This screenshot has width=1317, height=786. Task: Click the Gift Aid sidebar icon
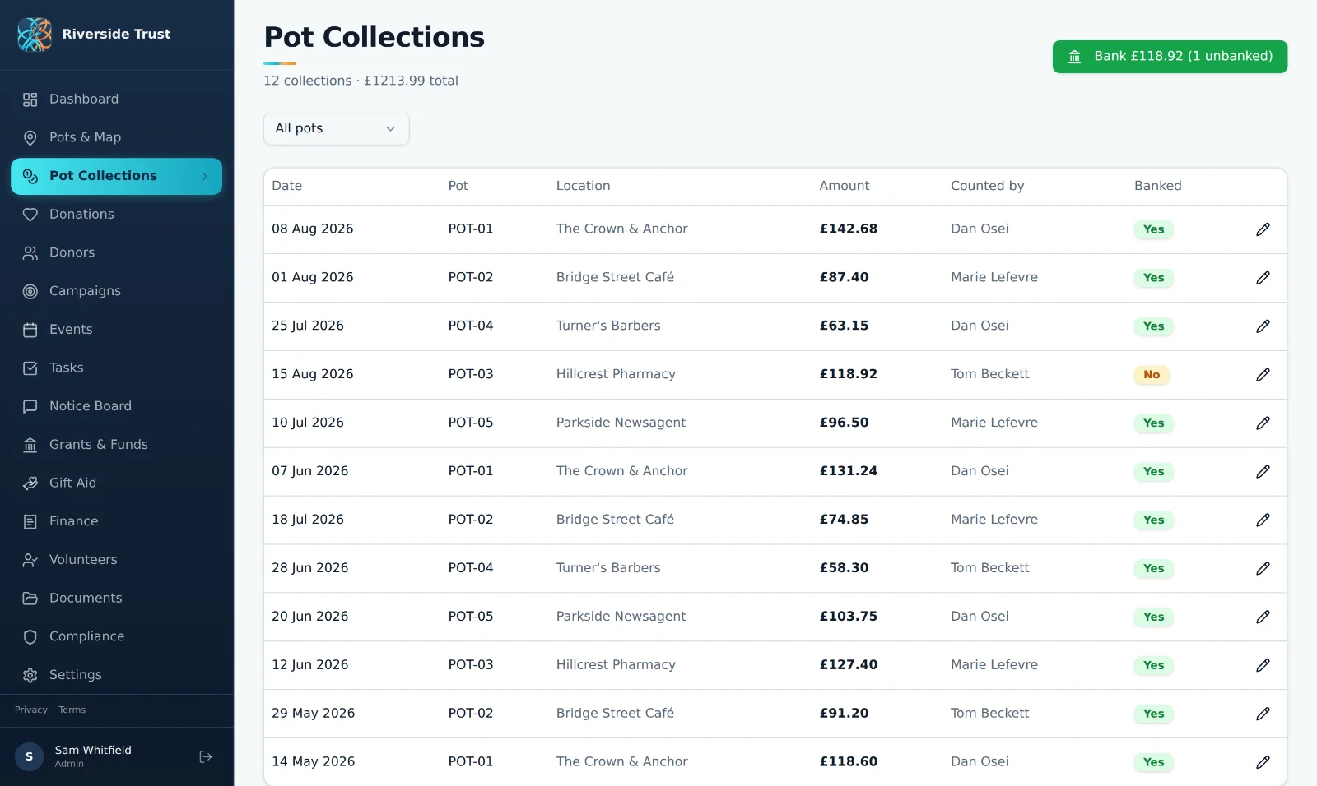pos(30,483)
